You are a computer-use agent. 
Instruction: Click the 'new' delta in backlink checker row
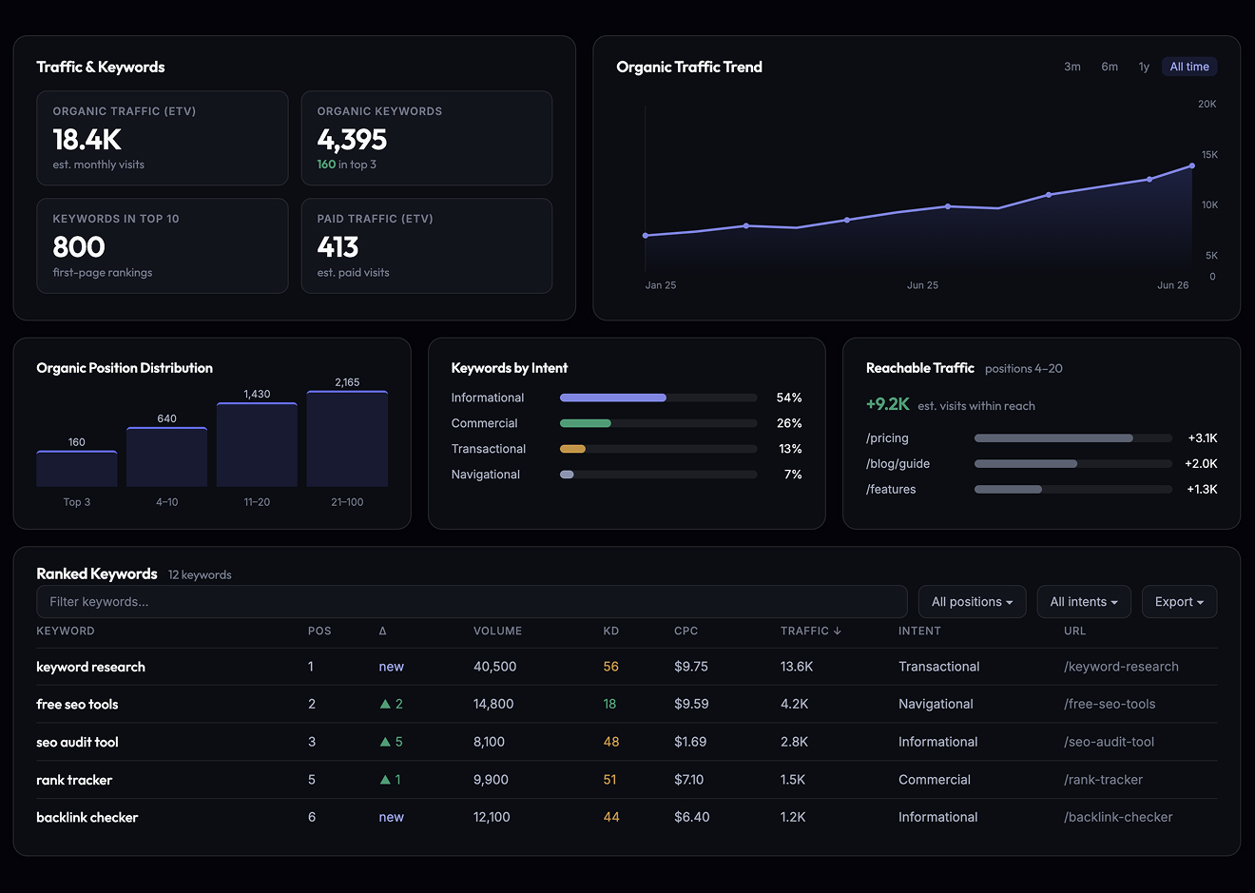tap(391, 817)
